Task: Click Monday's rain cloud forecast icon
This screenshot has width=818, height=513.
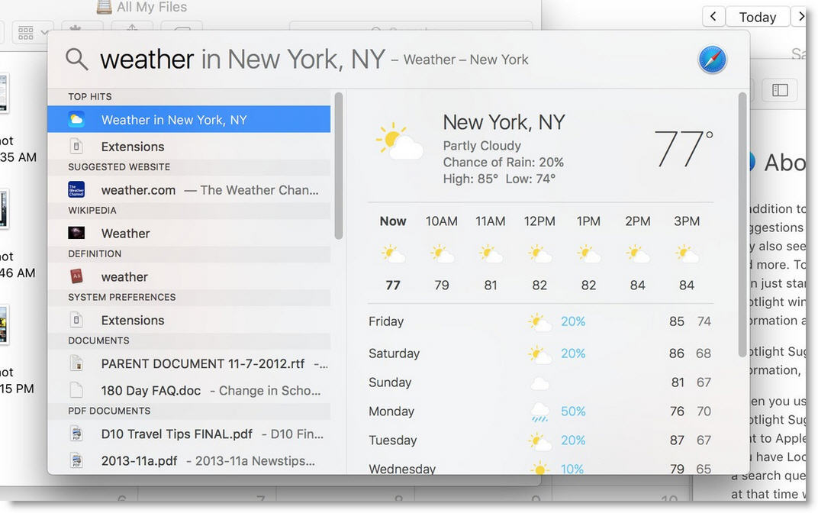Action: [540, 412]
